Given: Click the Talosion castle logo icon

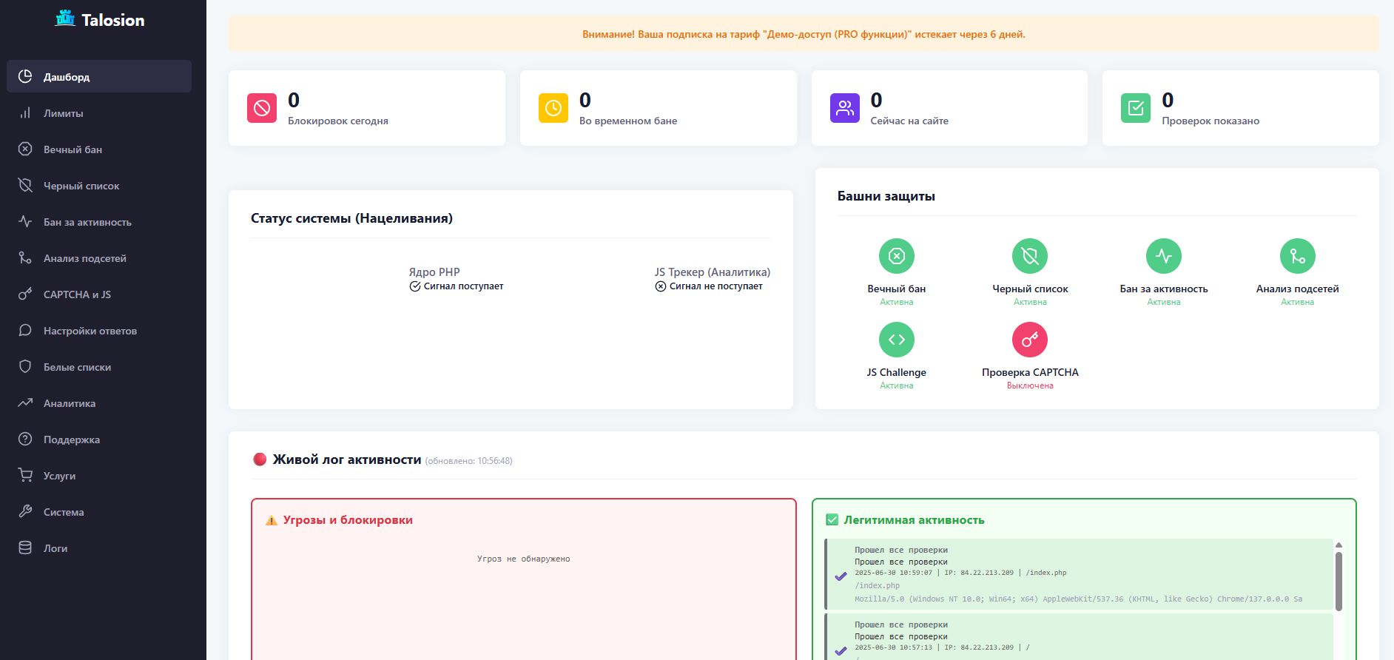Looking at the screenshot, I should tap(65, 18).
